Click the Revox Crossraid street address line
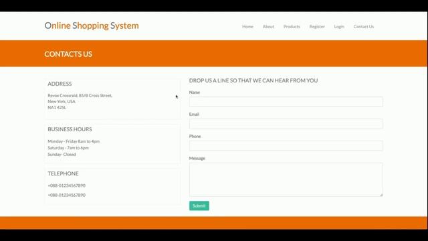Image resolution: width=428 pixels, height=241 pixels. [x=80, y=95]
